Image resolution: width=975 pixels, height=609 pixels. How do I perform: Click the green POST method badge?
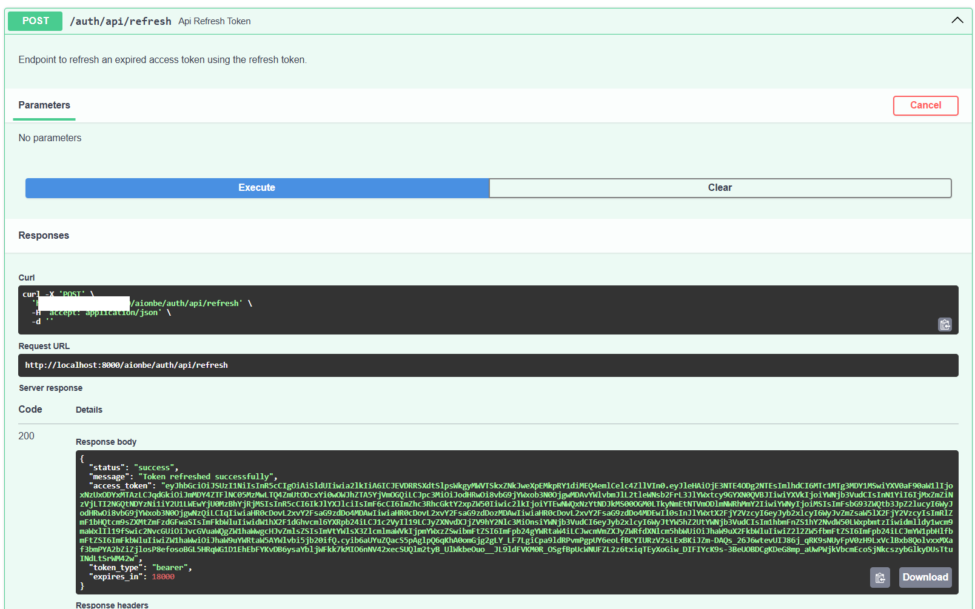point(35,21)
